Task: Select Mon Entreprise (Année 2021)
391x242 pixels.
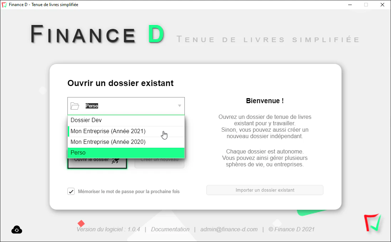Action: (x=107, y=131)
